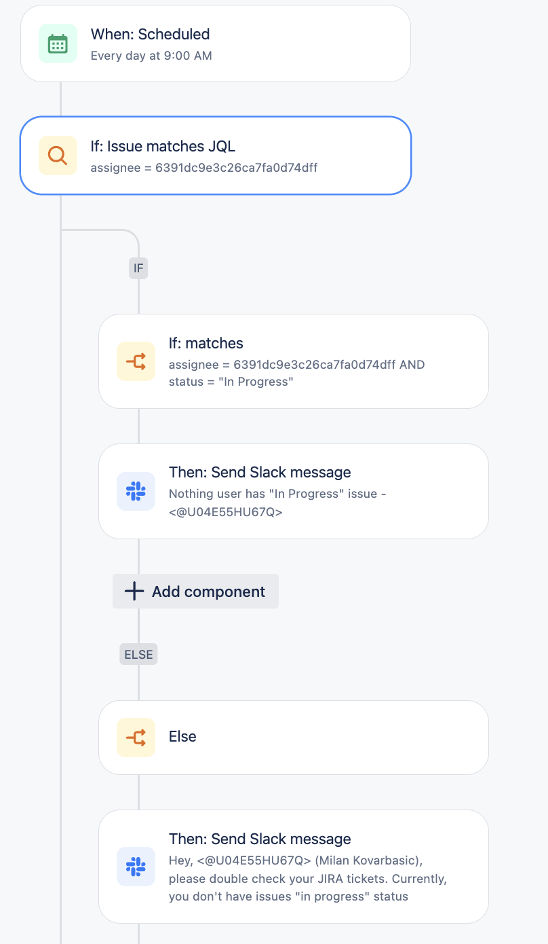Click the 'Every day at 9:00 AM' schedule text
The width and height of the screenshot is (548, 944).
(152, 56)
